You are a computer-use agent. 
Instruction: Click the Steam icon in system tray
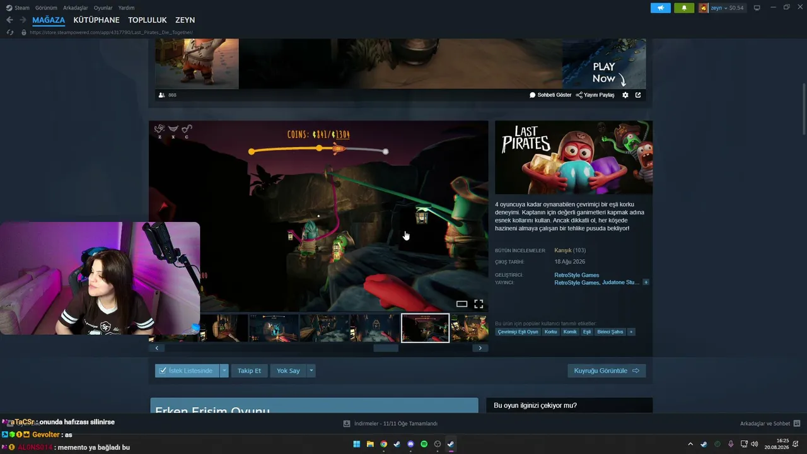click(704, 444)
